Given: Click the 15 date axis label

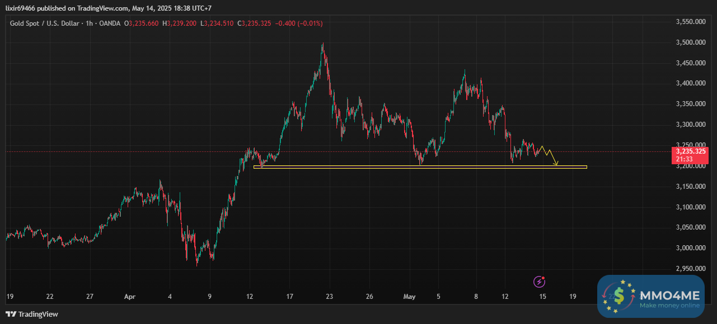Looking at the screenshot, I should 542,297.
